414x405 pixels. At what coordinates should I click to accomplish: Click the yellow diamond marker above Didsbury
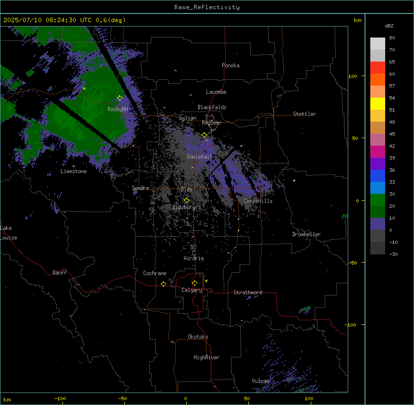coord(187,201)
